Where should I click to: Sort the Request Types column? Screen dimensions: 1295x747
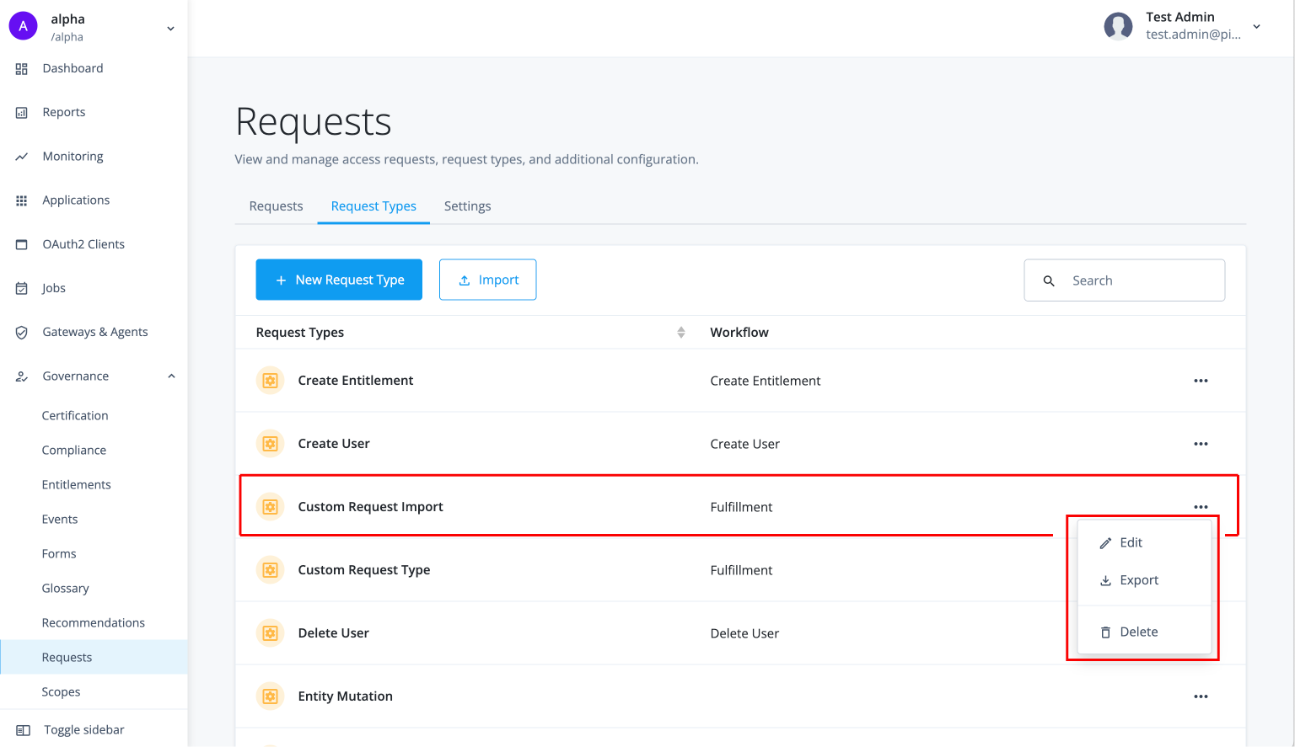(681, 332)
